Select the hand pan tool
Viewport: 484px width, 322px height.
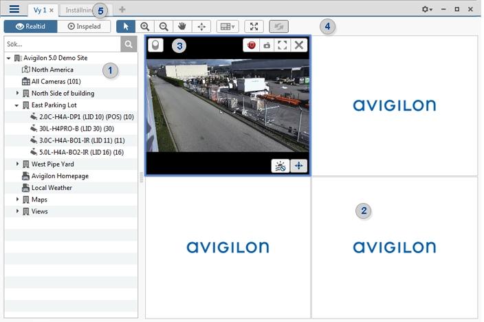182,27
